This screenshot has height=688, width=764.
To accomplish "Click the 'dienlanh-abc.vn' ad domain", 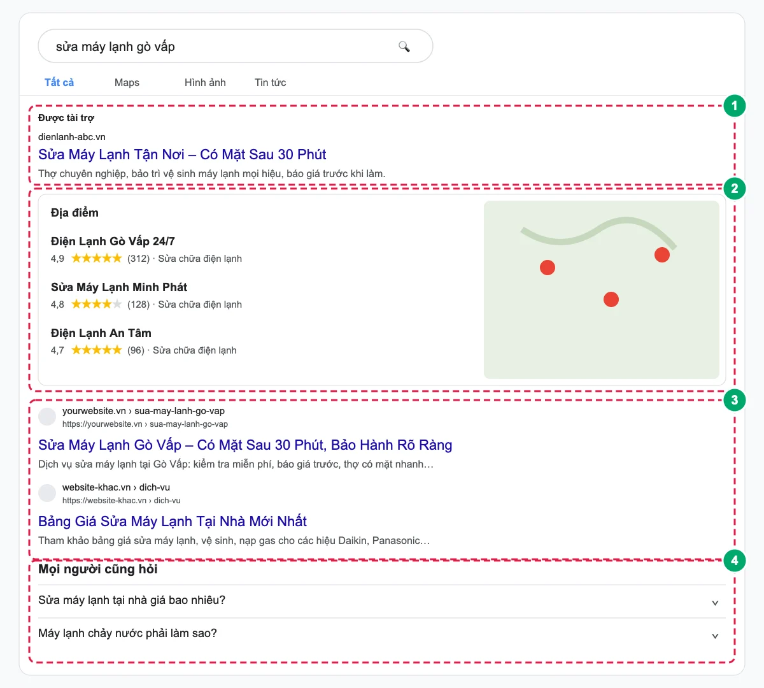I will 72,136.
